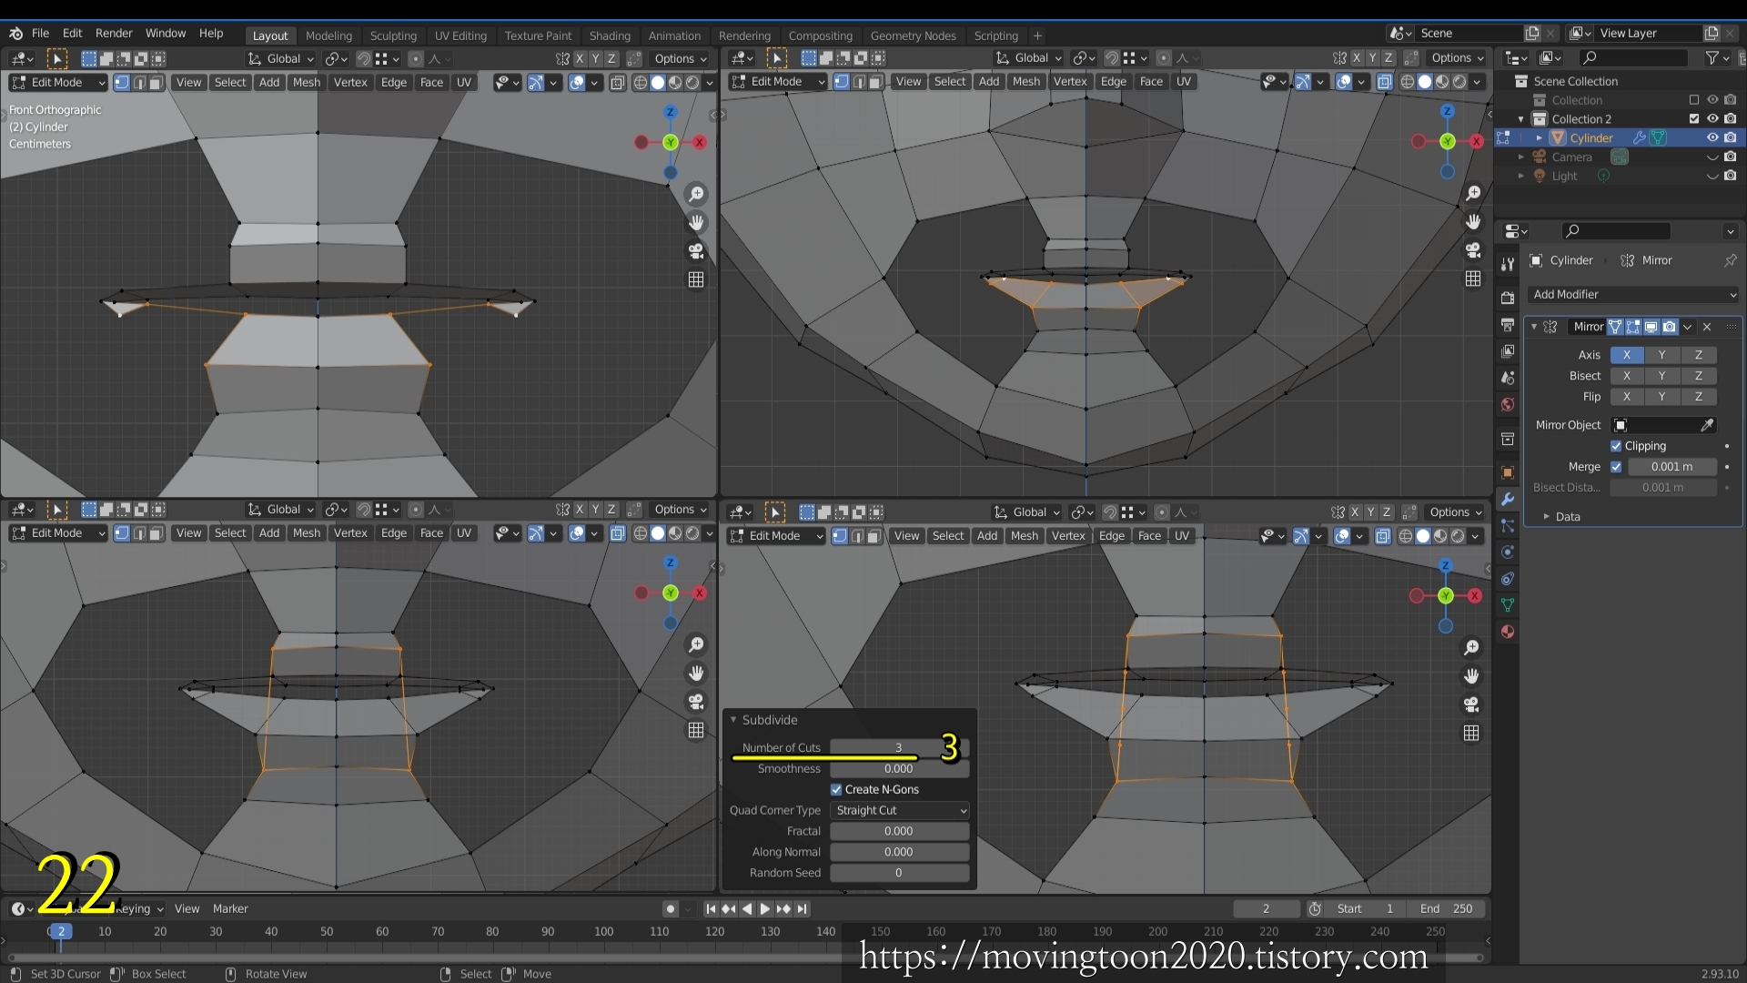Open the Render properties tab icon
The height and width of the screenshot is (983, 1747).
1508,298
